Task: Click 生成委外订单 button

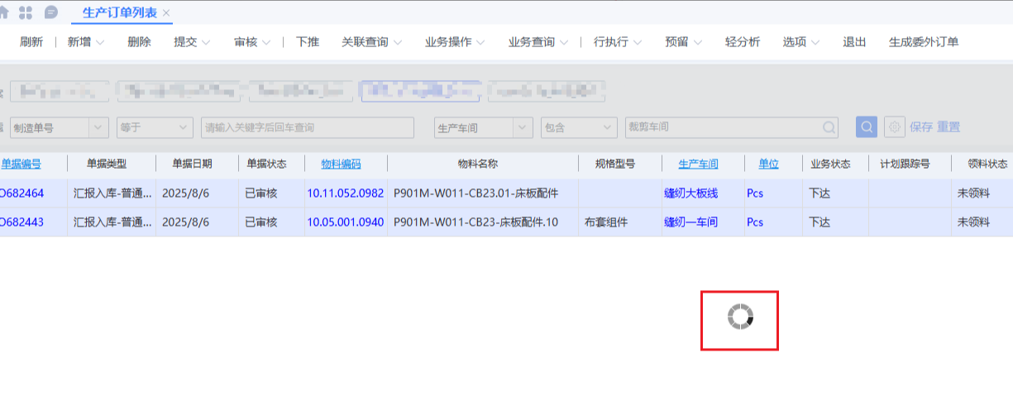Action: click(924, 42)
